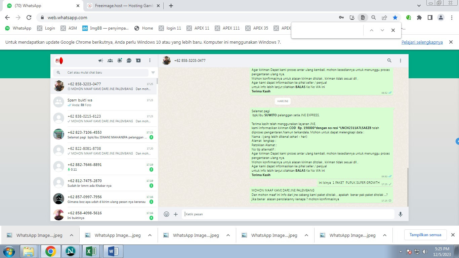This screenshot has width=459, height=258.
Task: Expand options for first WhatsApp Image download
Action: tap(72, 235)
